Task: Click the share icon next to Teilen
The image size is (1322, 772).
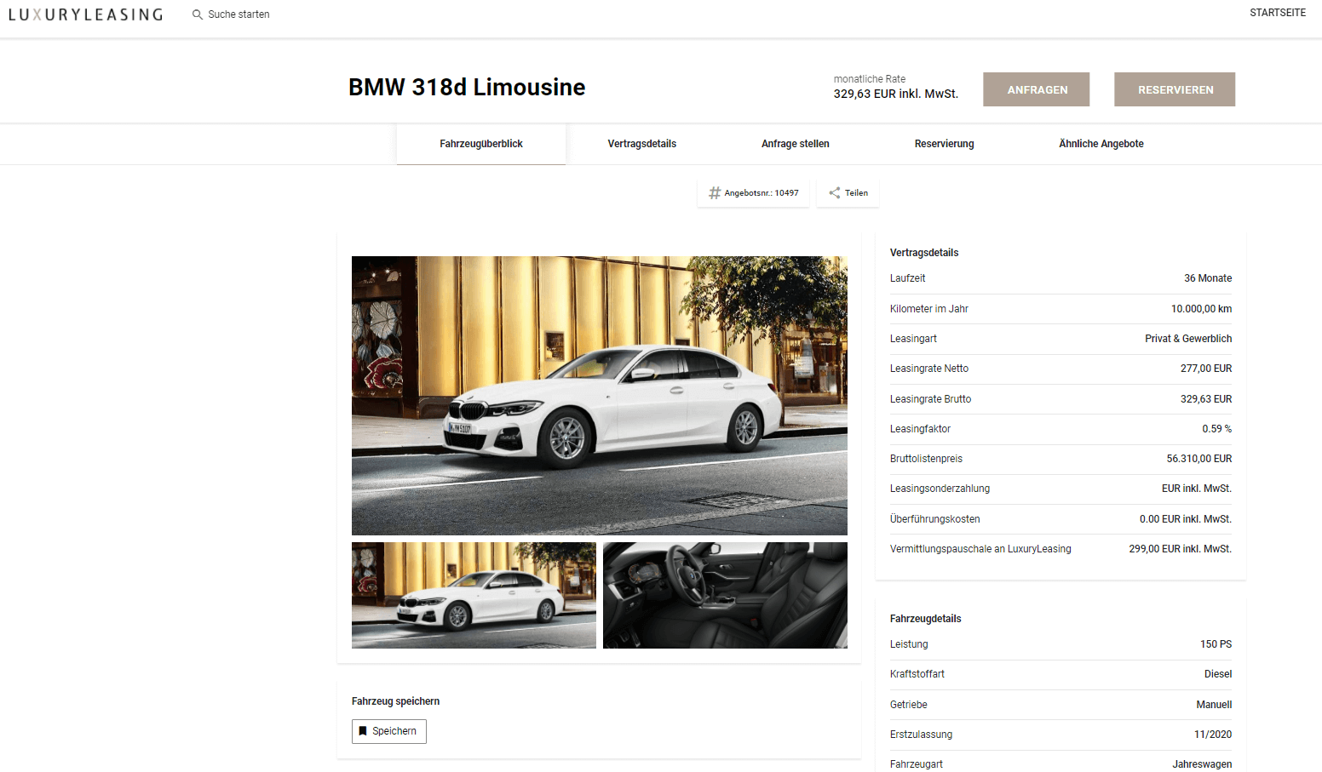Action: 835,193
